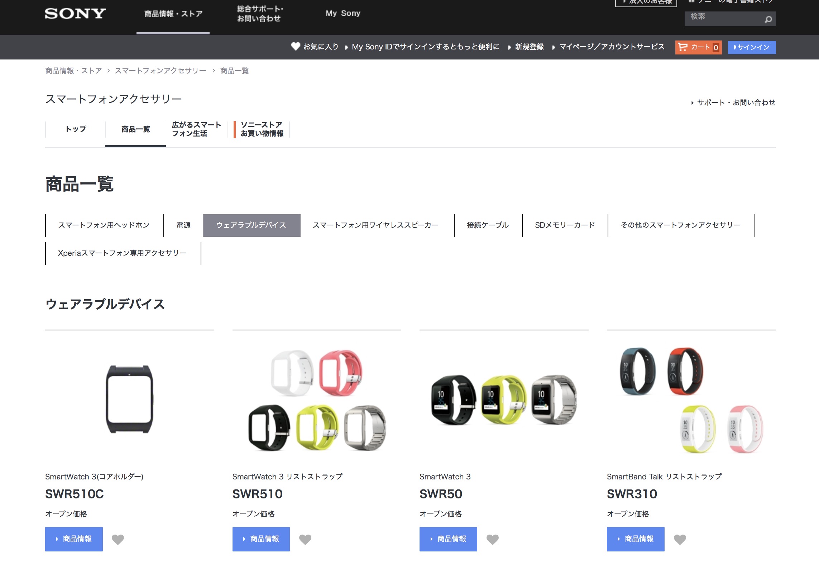Select 接続ケーブル category
This screenshot has height=569, width=819.
point(488,225)
